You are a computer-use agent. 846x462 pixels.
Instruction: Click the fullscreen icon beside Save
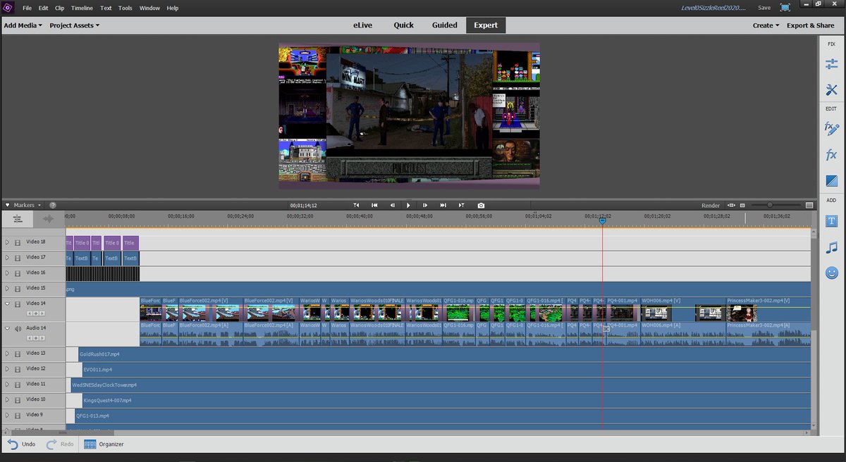click(785, 8)
